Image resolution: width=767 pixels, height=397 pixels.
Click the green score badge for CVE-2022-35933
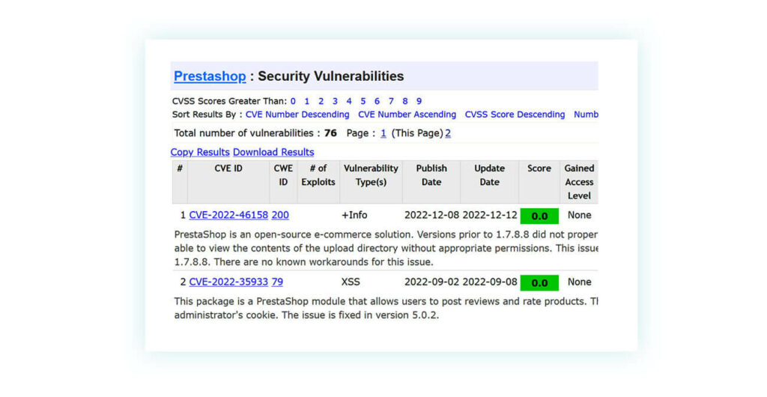coord(539,283)
